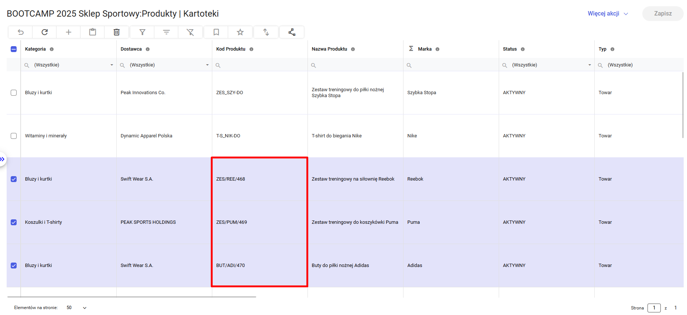Open the hierarchy graph icon in toolbar
This screenshot has width=687, height=315.
tap(292, 32)
